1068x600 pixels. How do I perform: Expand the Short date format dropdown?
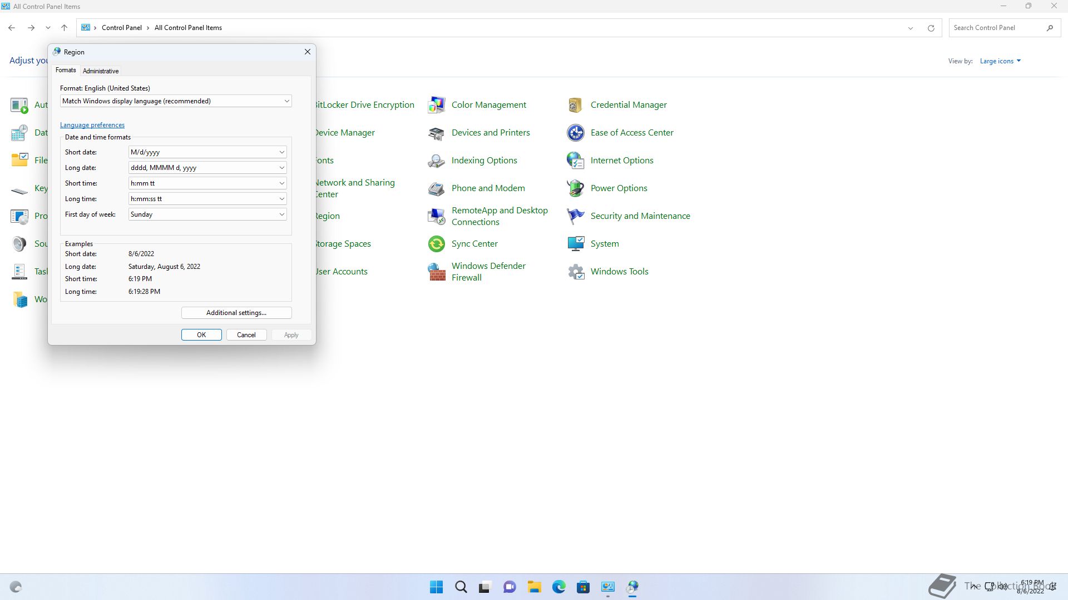[281, 152]
